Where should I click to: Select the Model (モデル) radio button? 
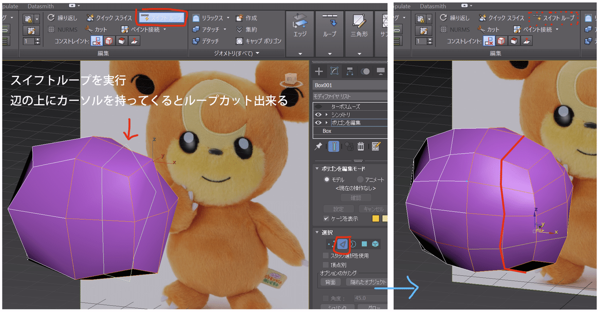327,179
